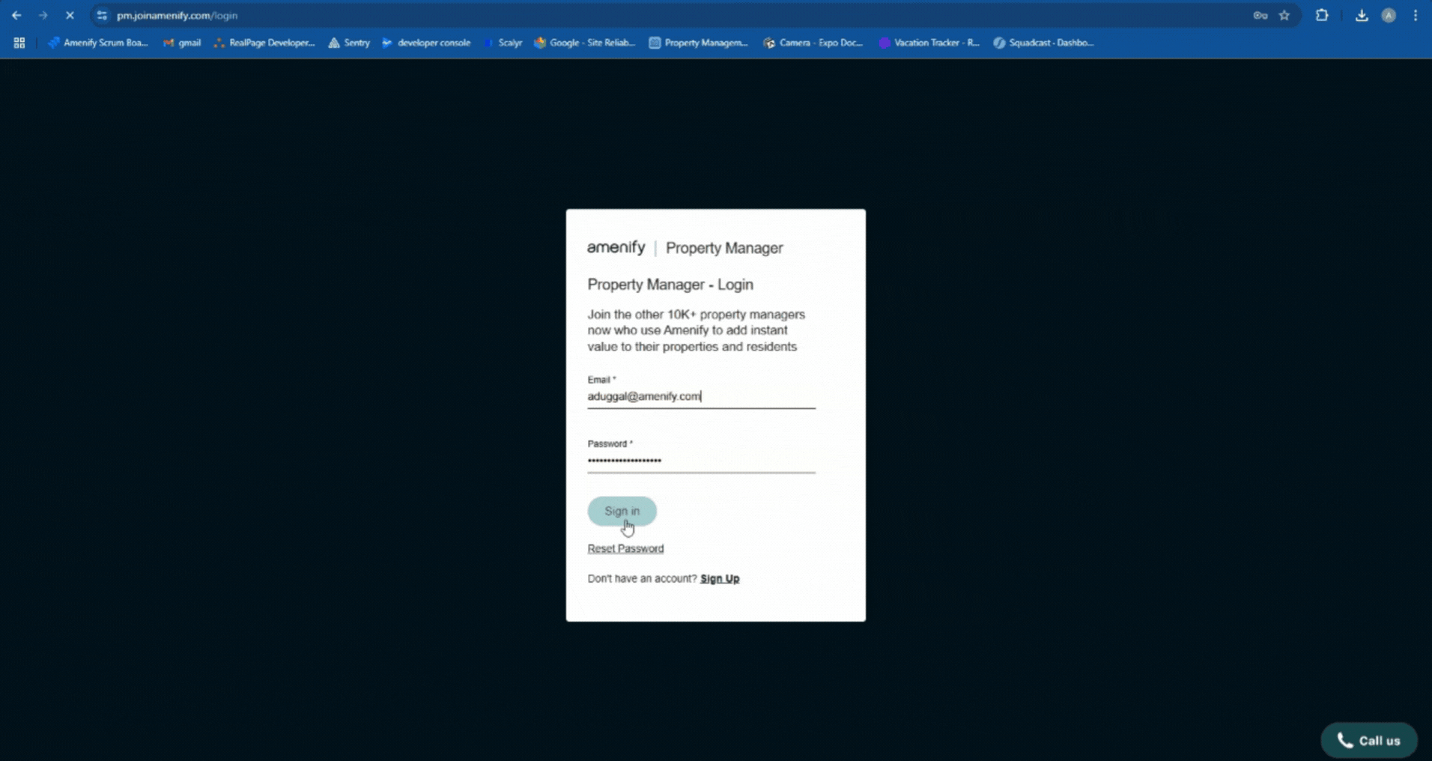Open the Downloads icon in toolbar

pos(1362,15)
